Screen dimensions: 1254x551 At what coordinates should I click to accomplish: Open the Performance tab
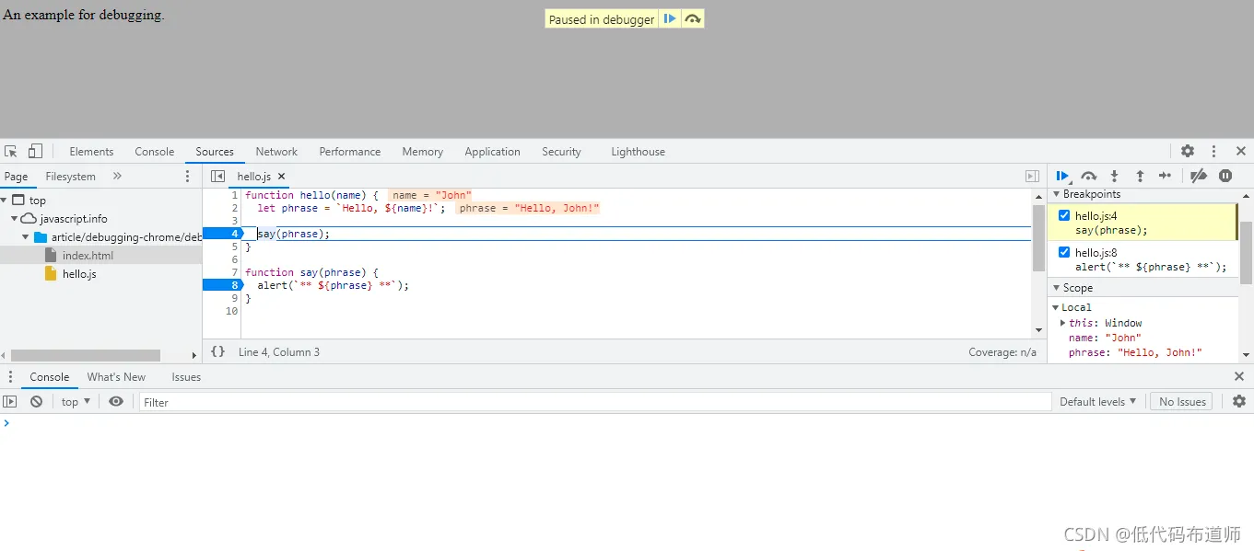(349, 152)
